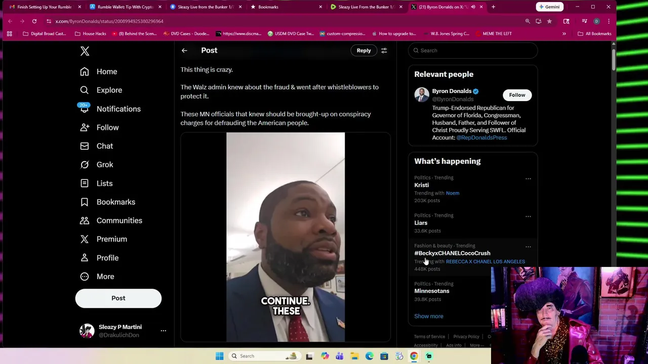Open the Minnesotans trending topic
The image size is (648, 364).
(432, 291)
